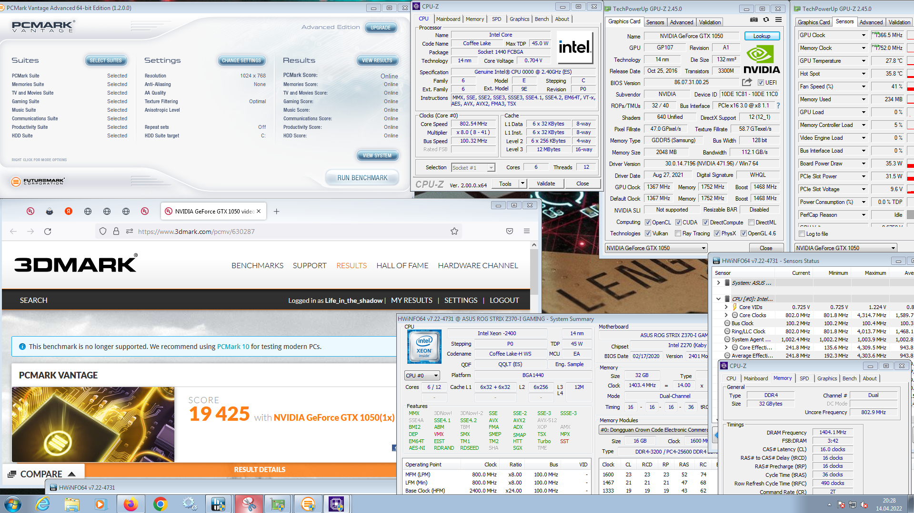Go back using the browser back arrow
The width and height of the screenshot is (914, 513).
click(13, 232)
